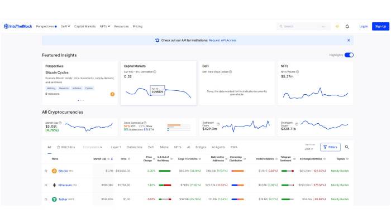Click the table search magnifier icon
The width and height of the screenshot is (391, 223).
(x=347, y=147)
